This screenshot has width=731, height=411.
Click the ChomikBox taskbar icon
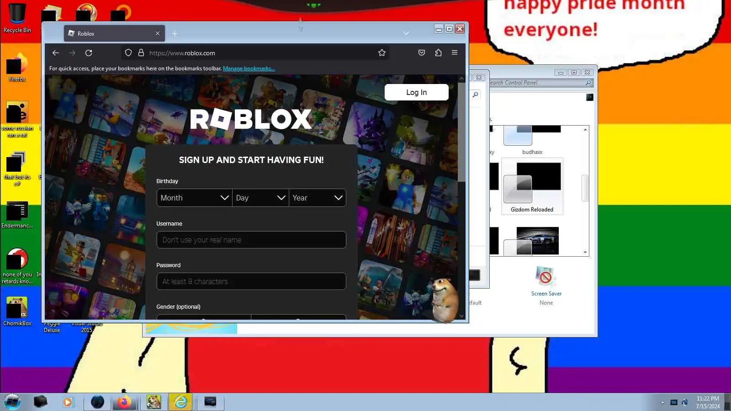tap(154, 402)
